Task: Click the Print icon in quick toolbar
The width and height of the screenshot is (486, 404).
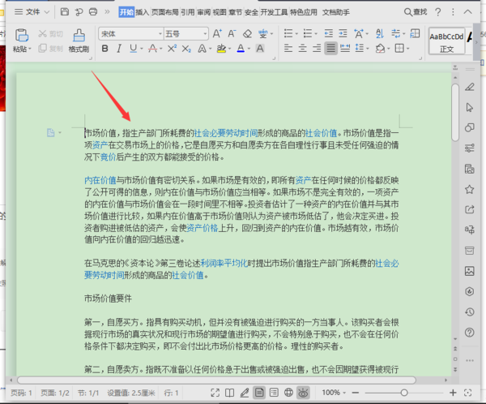Action: 93,12
